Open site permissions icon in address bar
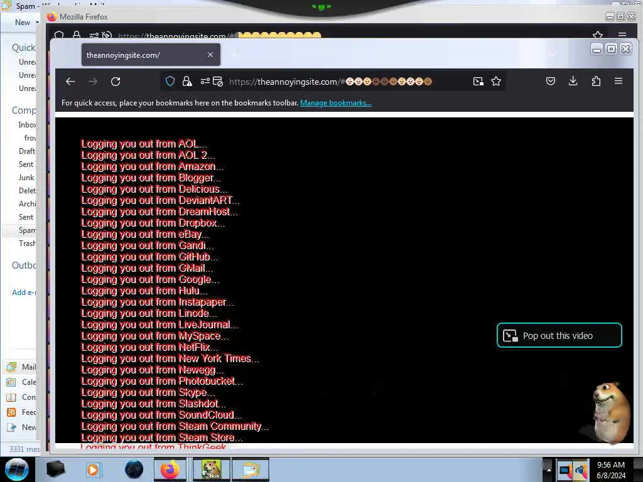This screenshot has height=482, width=643. tap(205, 81)
